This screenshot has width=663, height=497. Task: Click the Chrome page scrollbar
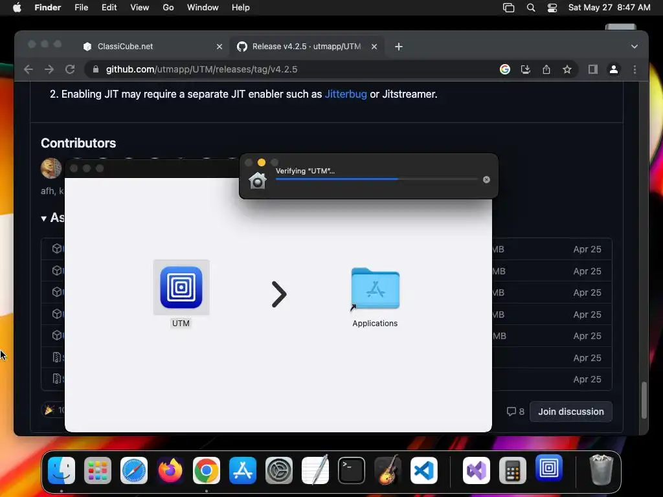point(644,400)
